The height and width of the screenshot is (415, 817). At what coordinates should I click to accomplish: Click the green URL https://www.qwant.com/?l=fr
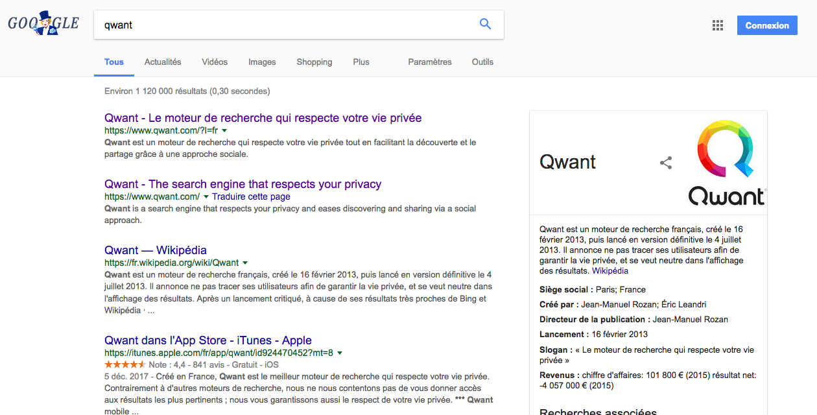point(161,130)
